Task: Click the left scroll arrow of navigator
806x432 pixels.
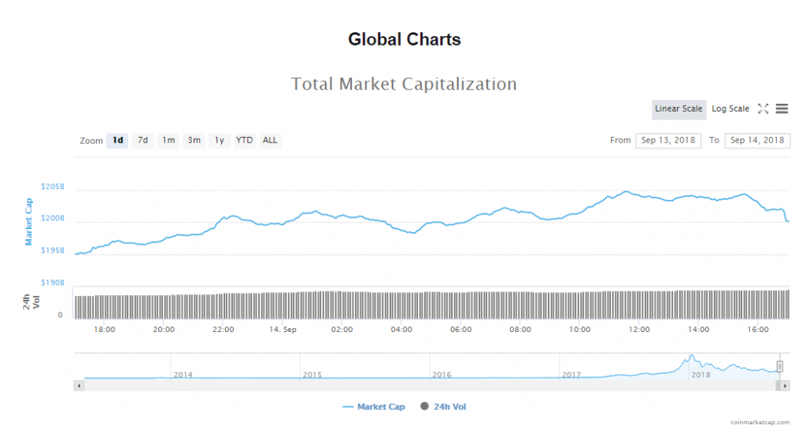Action: 78,386
